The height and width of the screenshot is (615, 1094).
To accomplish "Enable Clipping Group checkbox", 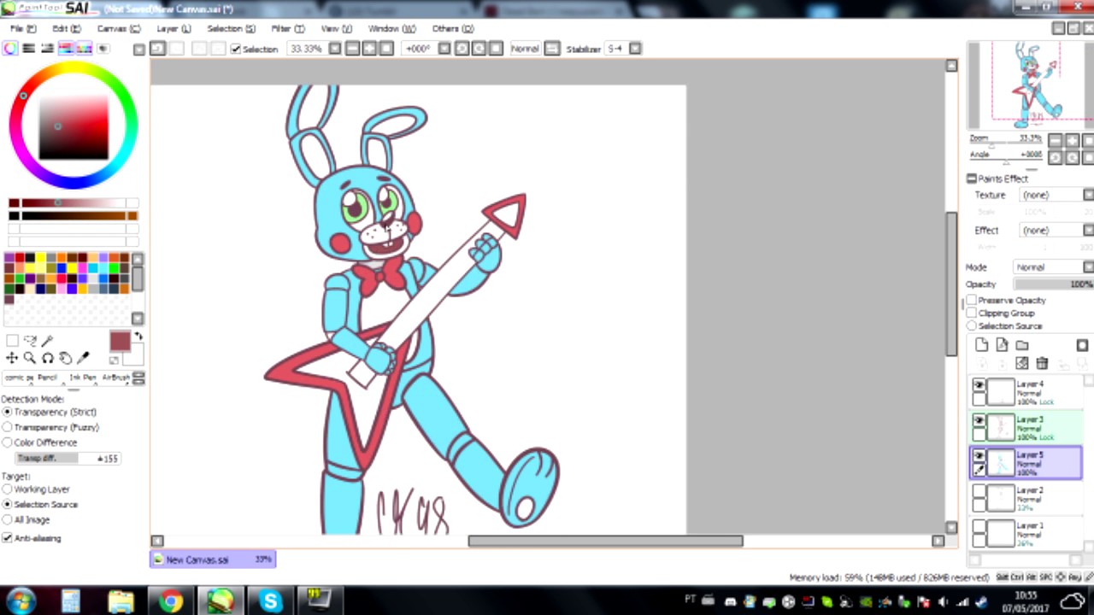I will [972, 313].
